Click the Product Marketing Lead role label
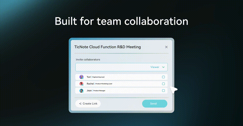This screenshot has width=243, height=126. pyautogui.click(x=104, y=84)
